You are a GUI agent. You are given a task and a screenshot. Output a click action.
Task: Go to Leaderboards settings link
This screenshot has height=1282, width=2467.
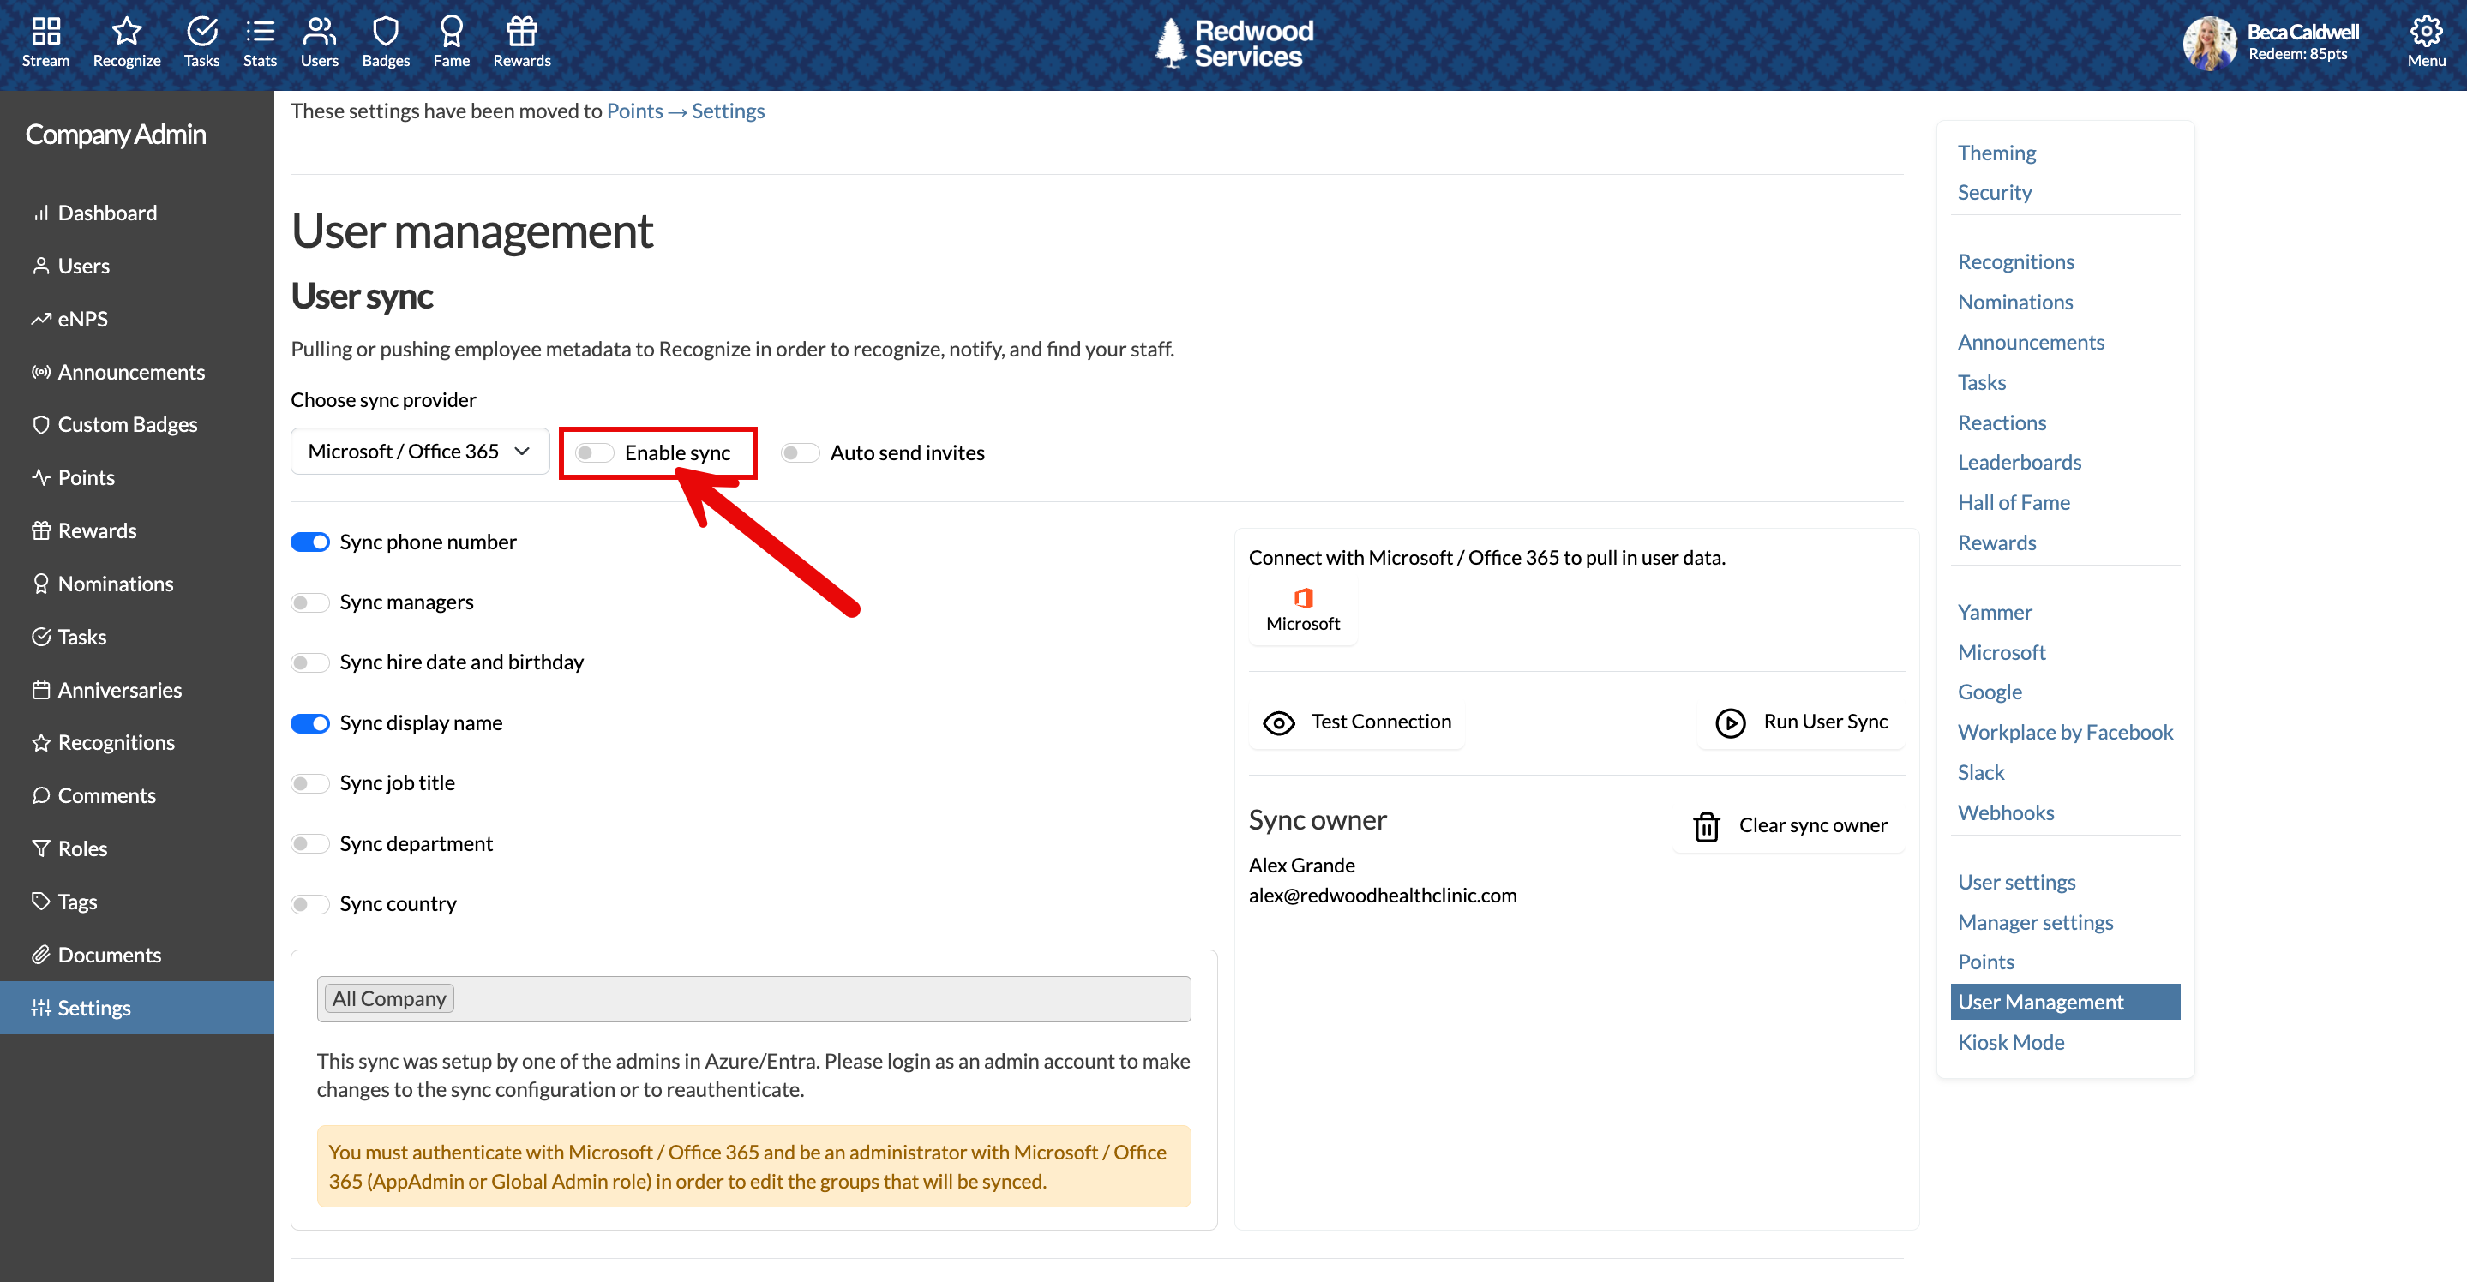point(2019,463)
